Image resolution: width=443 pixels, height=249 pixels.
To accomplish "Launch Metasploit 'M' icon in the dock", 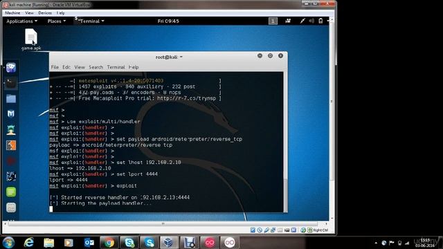I will [x=11, y=113].
